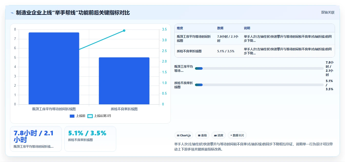Screen dimensions: 345x162
Task: Select the 进度 tag chip
Action: [219, 135]
